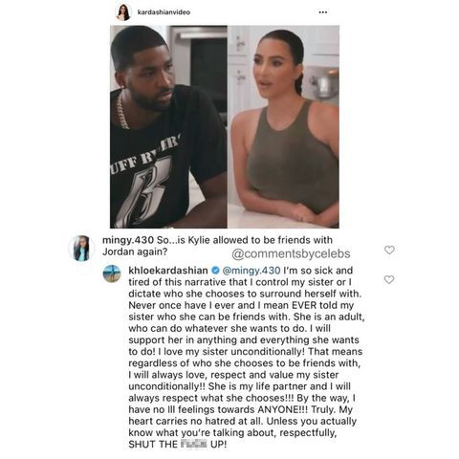Click the @commentsbycelebs watermark text
459x459 pixels.
point(291,253)
